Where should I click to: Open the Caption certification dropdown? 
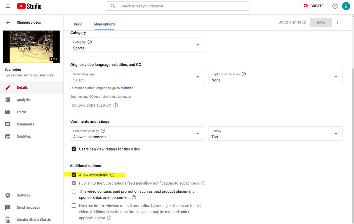275,77
